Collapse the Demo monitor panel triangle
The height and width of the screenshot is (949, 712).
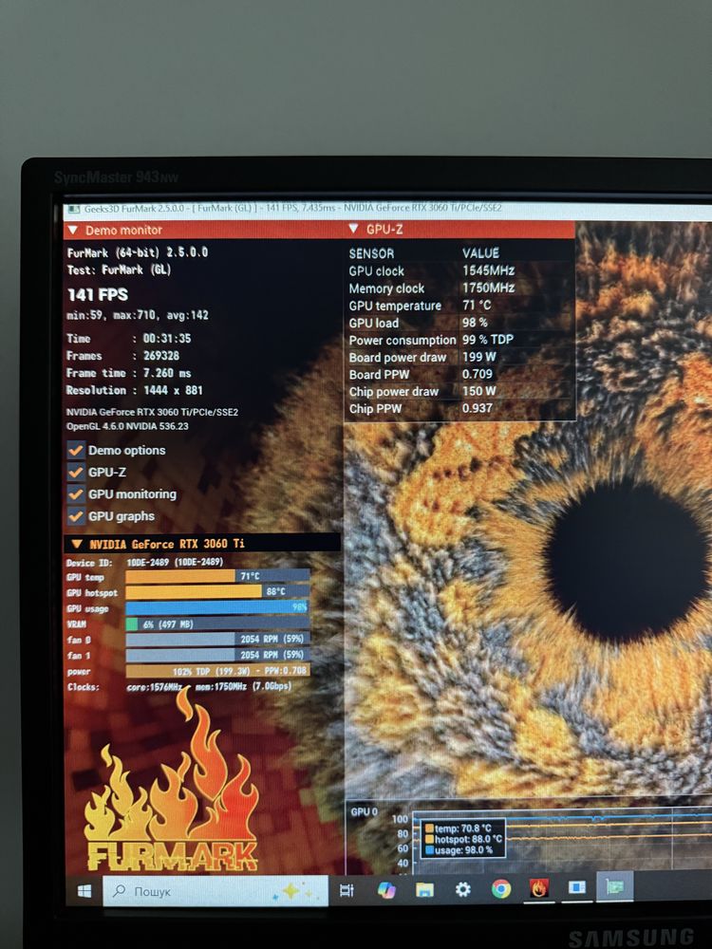73,230
